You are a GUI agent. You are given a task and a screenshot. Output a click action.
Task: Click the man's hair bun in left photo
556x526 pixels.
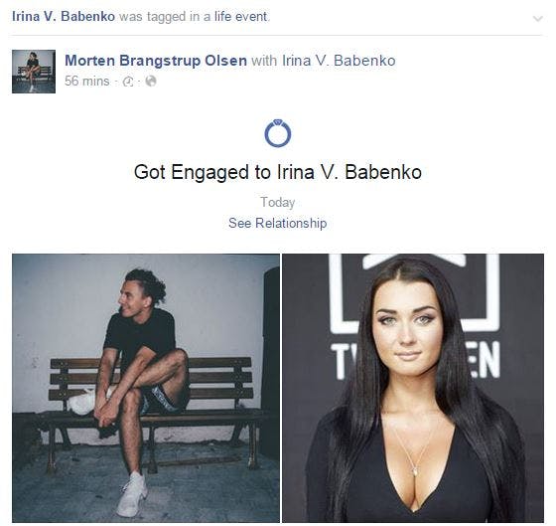point(155,285)
